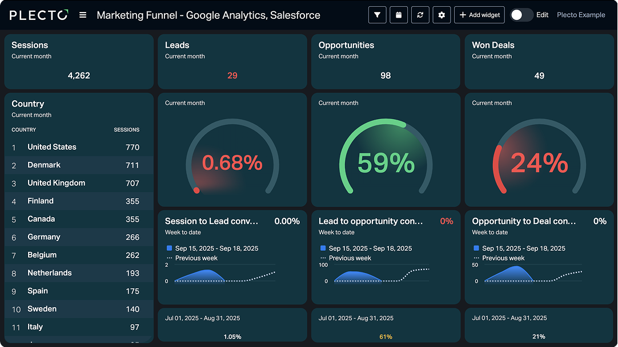Click the Add widget button

pos(479,15)
